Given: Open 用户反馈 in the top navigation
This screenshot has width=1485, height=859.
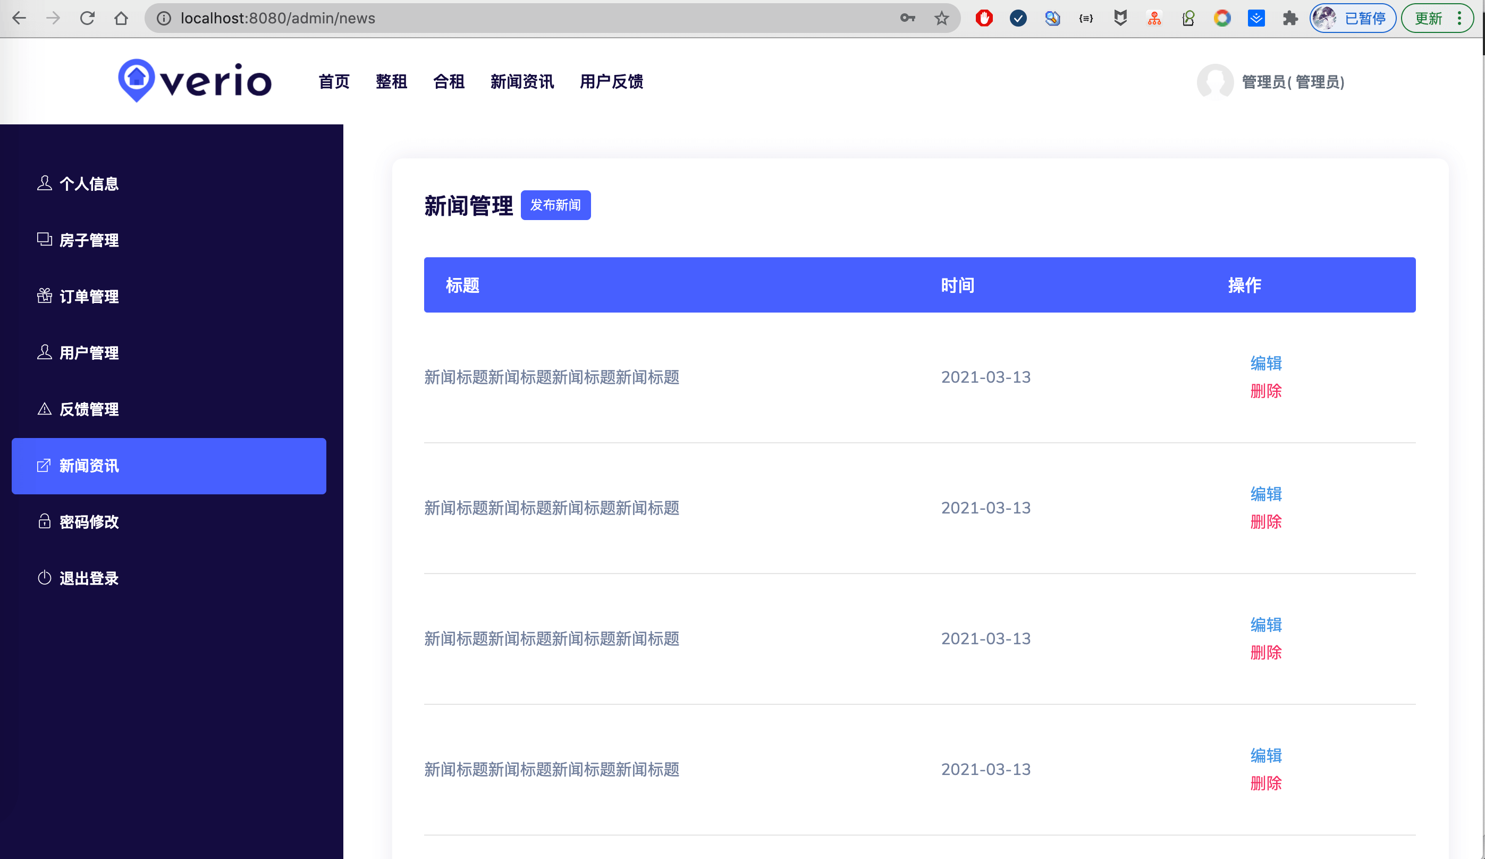Looking at the screenshot, I should pos(611,82).
